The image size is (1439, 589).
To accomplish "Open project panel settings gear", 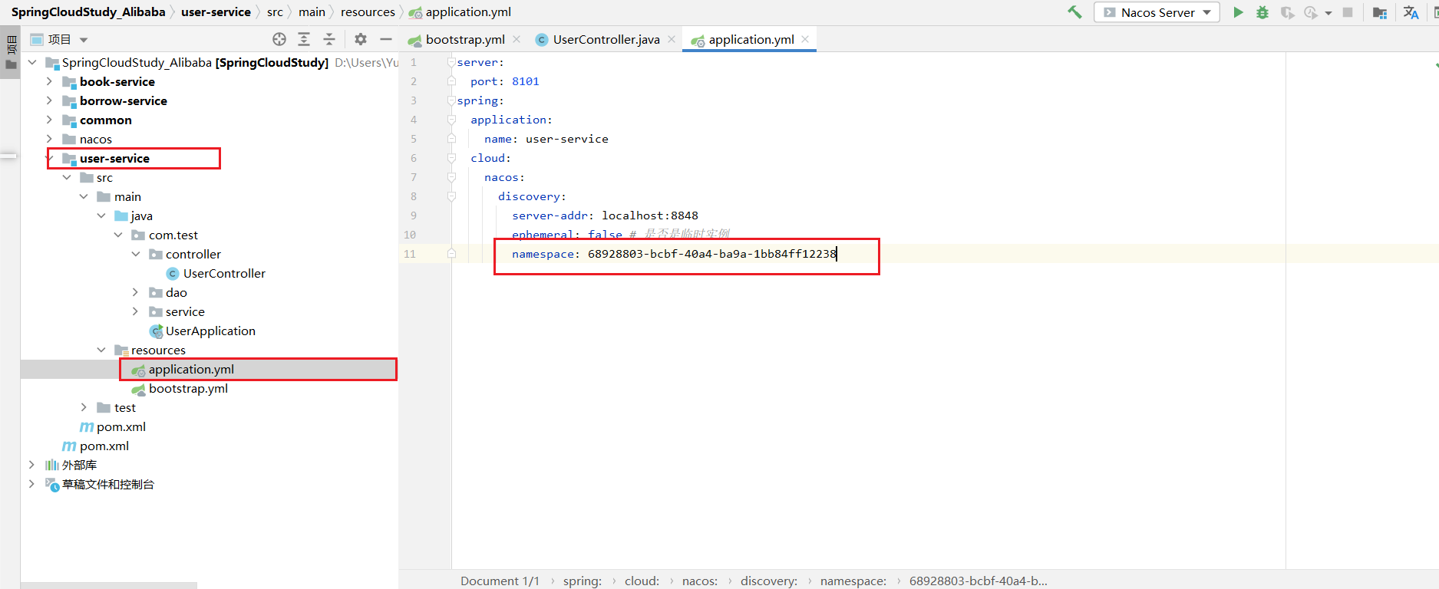I will 361,39.
